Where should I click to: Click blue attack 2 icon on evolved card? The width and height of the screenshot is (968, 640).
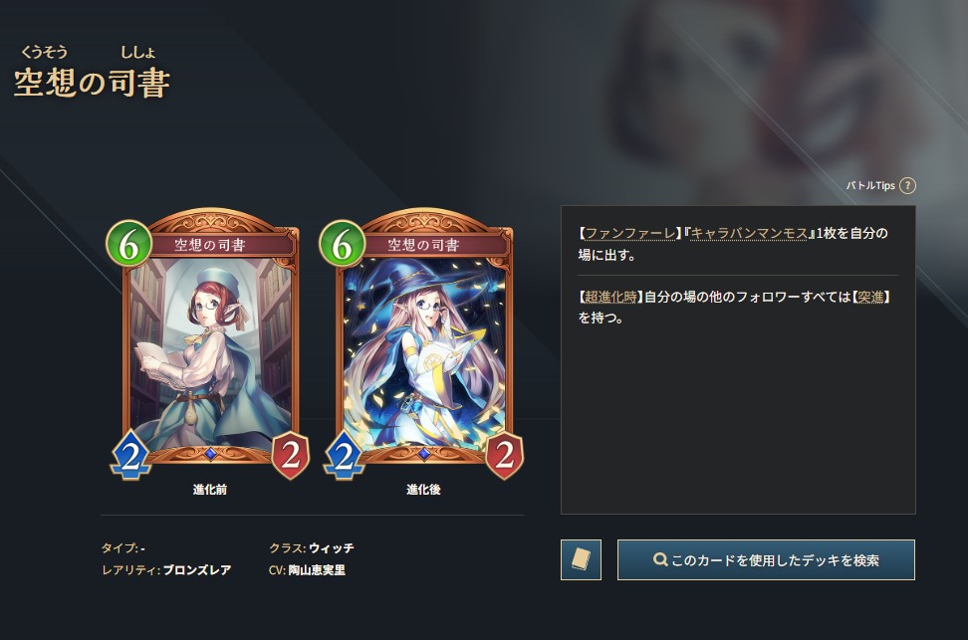pos(345,455)
